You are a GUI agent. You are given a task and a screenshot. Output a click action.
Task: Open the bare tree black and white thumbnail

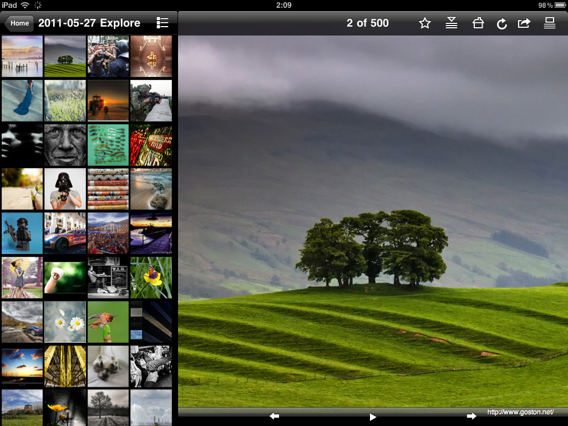[108, 408]
